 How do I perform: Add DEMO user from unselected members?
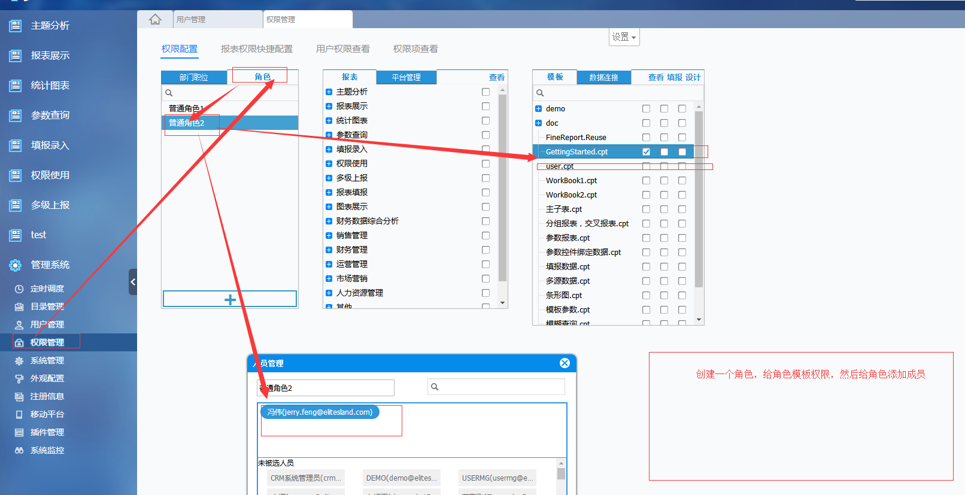pos(401,478)
